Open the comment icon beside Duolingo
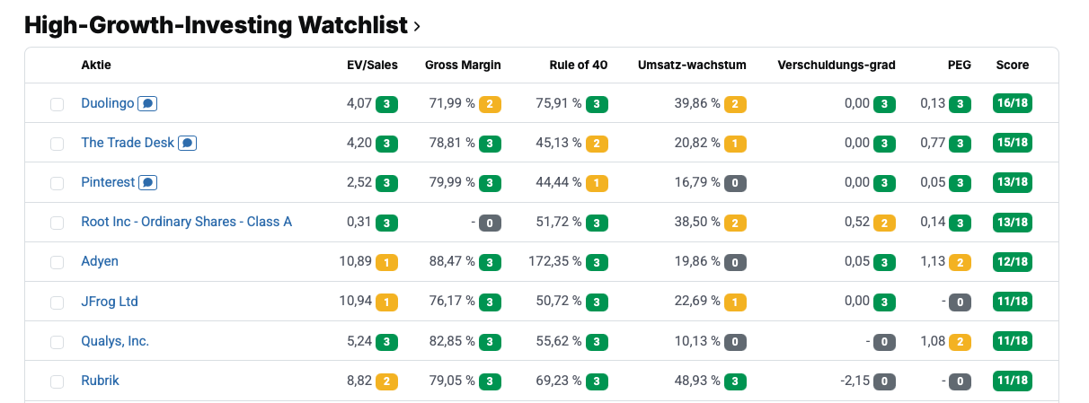This screenshot has height=403, width=1089. (148, 104)
